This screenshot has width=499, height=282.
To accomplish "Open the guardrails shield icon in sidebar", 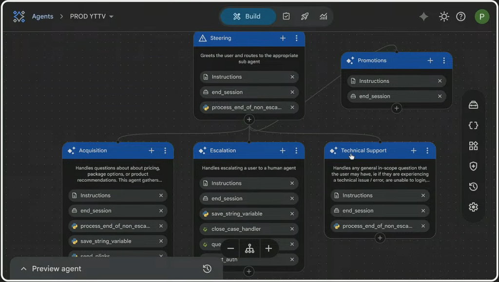I will tap(473, 167).
